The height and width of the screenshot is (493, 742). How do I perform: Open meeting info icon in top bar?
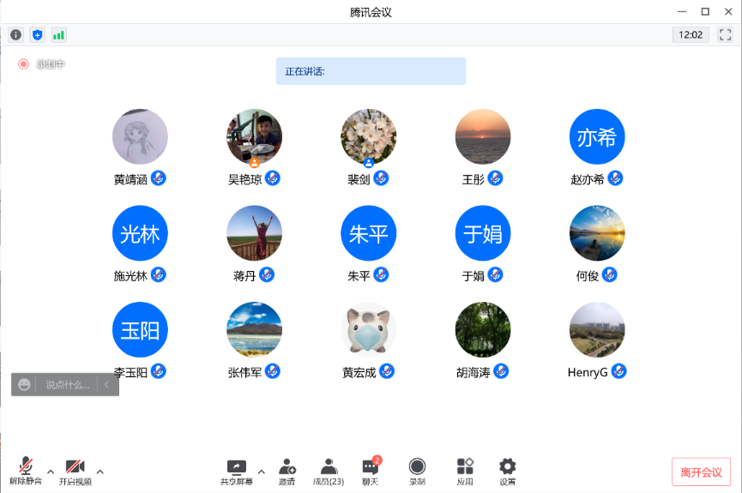[15, 35]
